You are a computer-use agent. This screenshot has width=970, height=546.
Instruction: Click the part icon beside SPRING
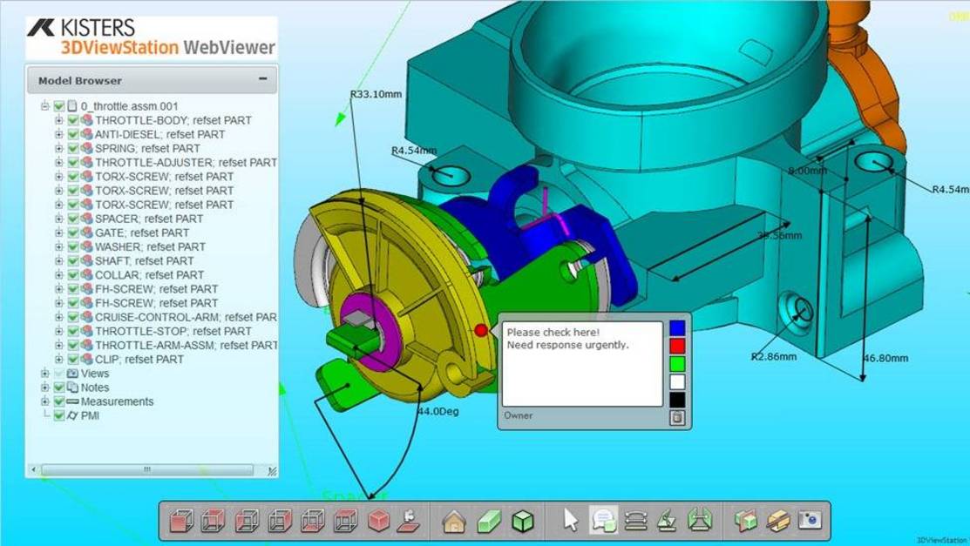click(x=86, y=148)
